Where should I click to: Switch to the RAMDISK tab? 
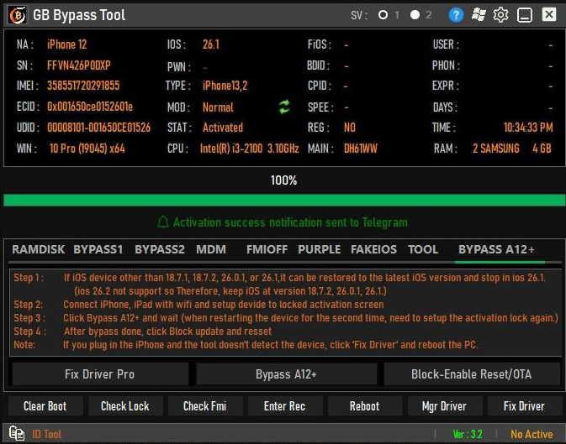[38, 249]
